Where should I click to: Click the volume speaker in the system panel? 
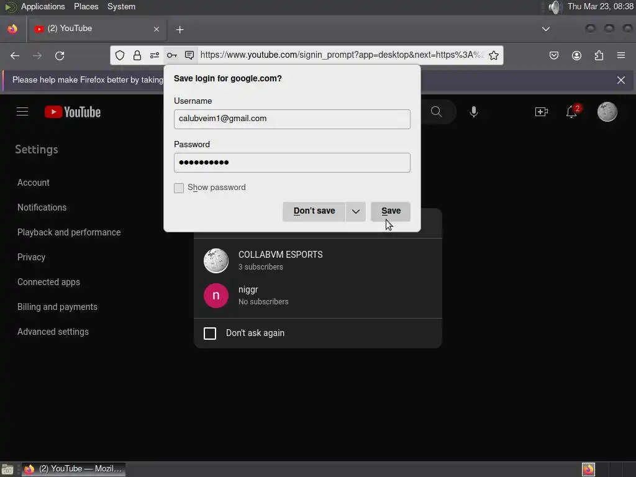[553, 7]
